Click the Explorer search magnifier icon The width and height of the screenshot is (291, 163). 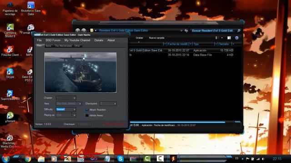(239, 30)
